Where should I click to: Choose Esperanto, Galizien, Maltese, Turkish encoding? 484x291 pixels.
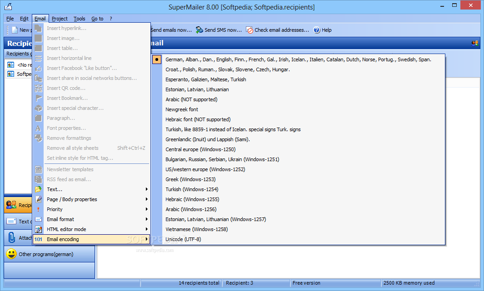coord(298,79)
